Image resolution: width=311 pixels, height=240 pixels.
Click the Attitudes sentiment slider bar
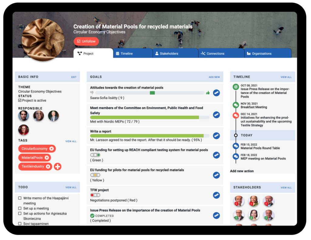(150, 93)
